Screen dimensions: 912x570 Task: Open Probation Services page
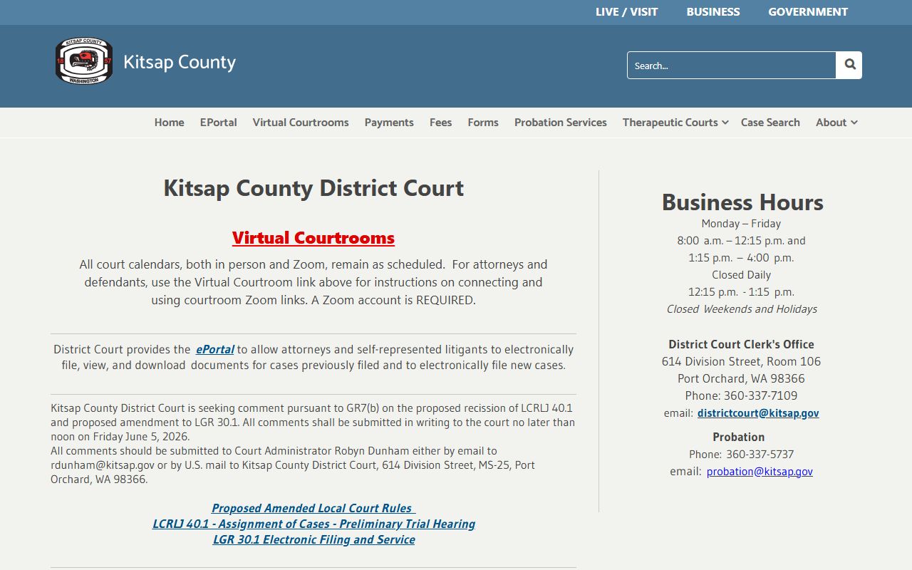click(x=561, y=123)
